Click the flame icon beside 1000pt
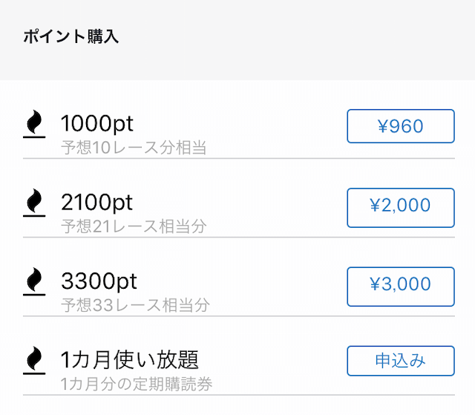 click(x=34, y=124)
